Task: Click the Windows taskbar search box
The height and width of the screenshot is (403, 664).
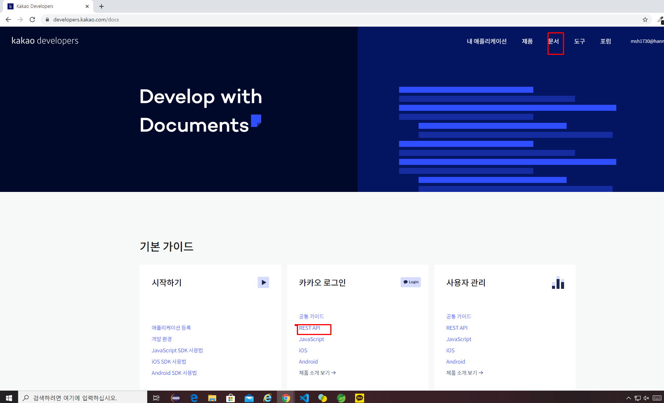Action: (x=83, y=398)
